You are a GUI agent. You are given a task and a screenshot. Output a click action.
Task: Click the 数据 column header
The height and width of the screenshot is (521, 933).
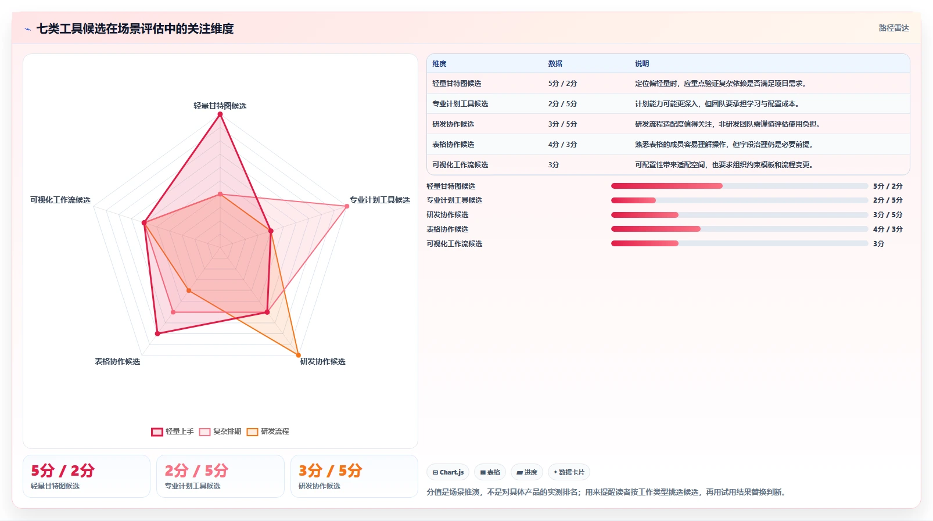coord(555,64)
